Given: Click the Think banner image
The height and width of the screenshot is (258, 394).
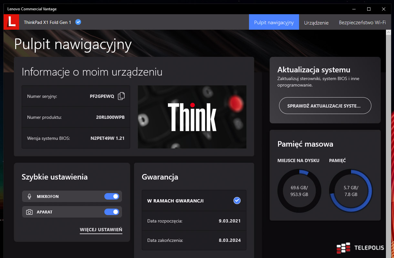Looking at the screenshot, I should [192, 117].
